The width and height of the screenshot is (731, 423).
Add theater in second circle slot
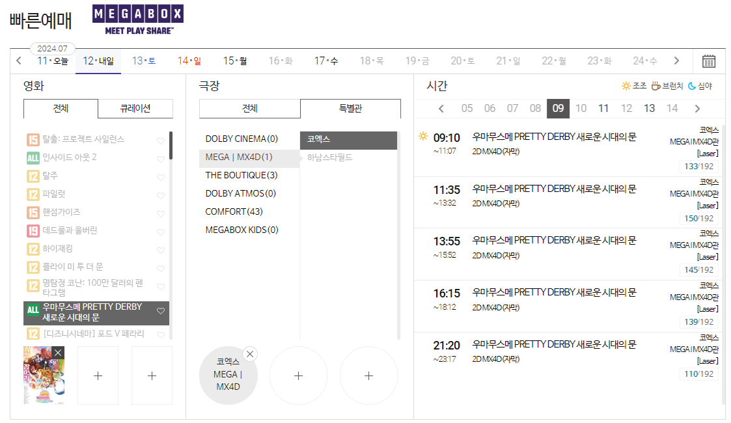[x=298, y=375]
